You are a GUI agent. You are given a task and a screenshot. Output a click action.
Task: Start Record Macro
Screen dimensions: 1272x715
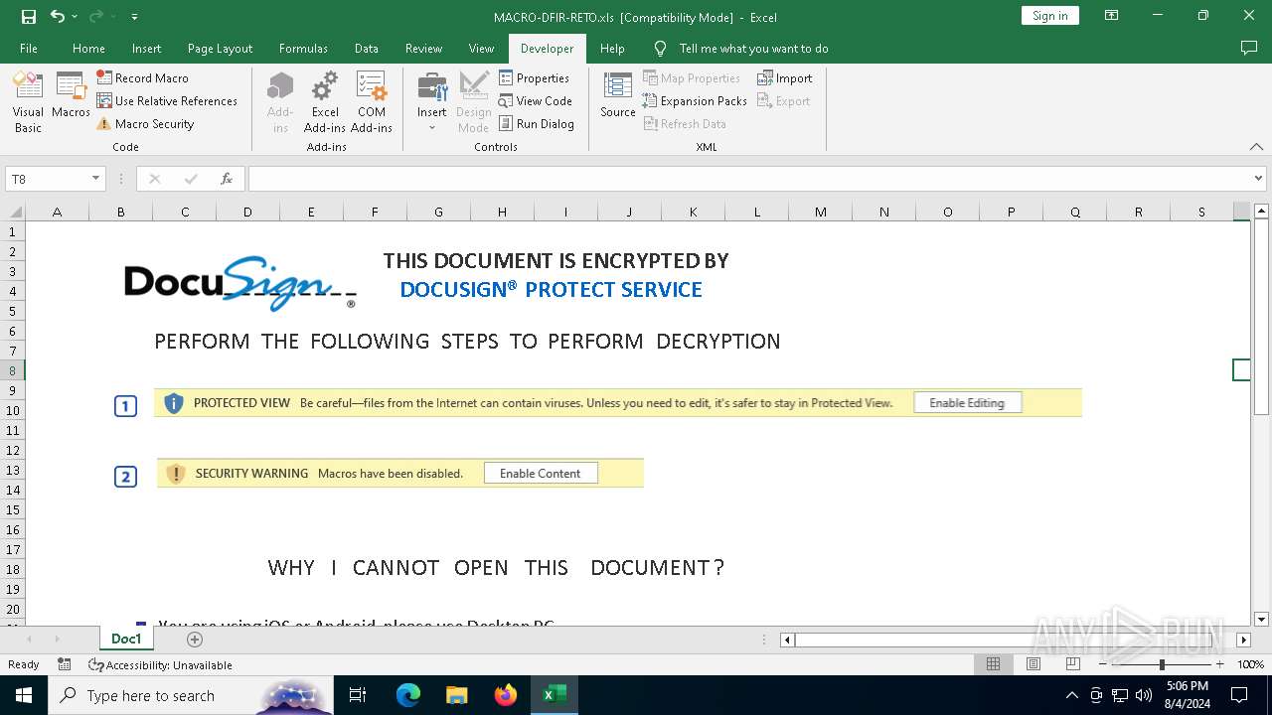(142, 77)
